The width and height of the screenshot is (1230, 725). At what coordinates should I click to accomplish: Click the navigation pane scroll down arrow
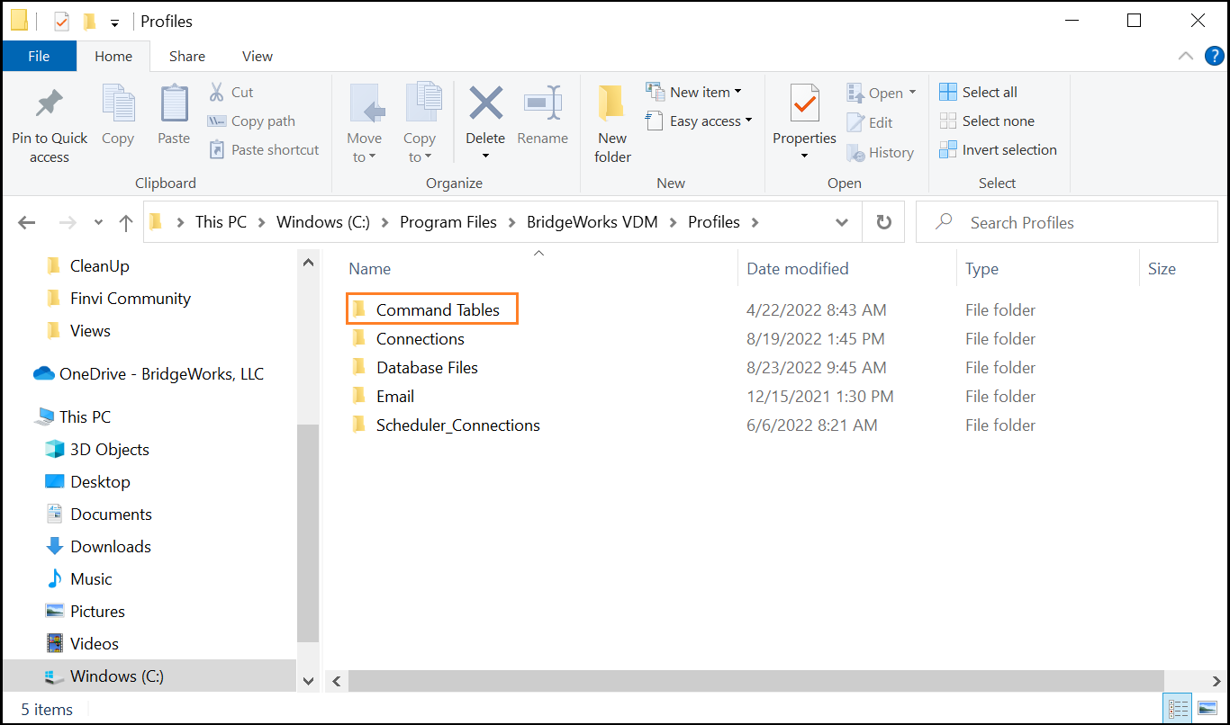tap(308, 681)
